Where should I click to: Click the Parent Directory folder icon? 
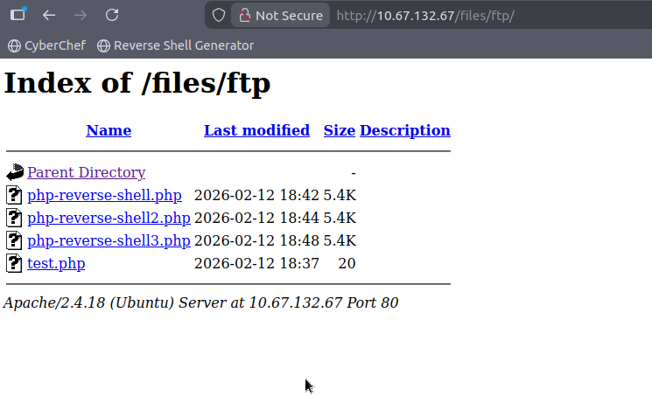(15, 173)
